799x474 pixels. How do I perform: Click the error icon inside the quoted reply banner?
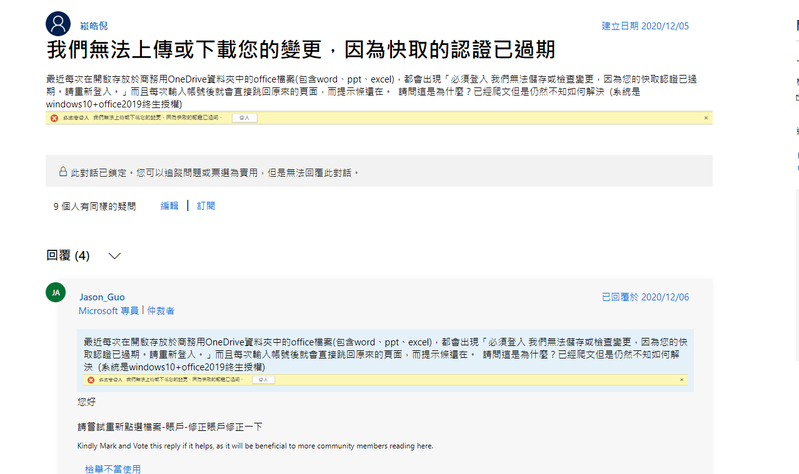pyautogui.click(x=90, y=379)
